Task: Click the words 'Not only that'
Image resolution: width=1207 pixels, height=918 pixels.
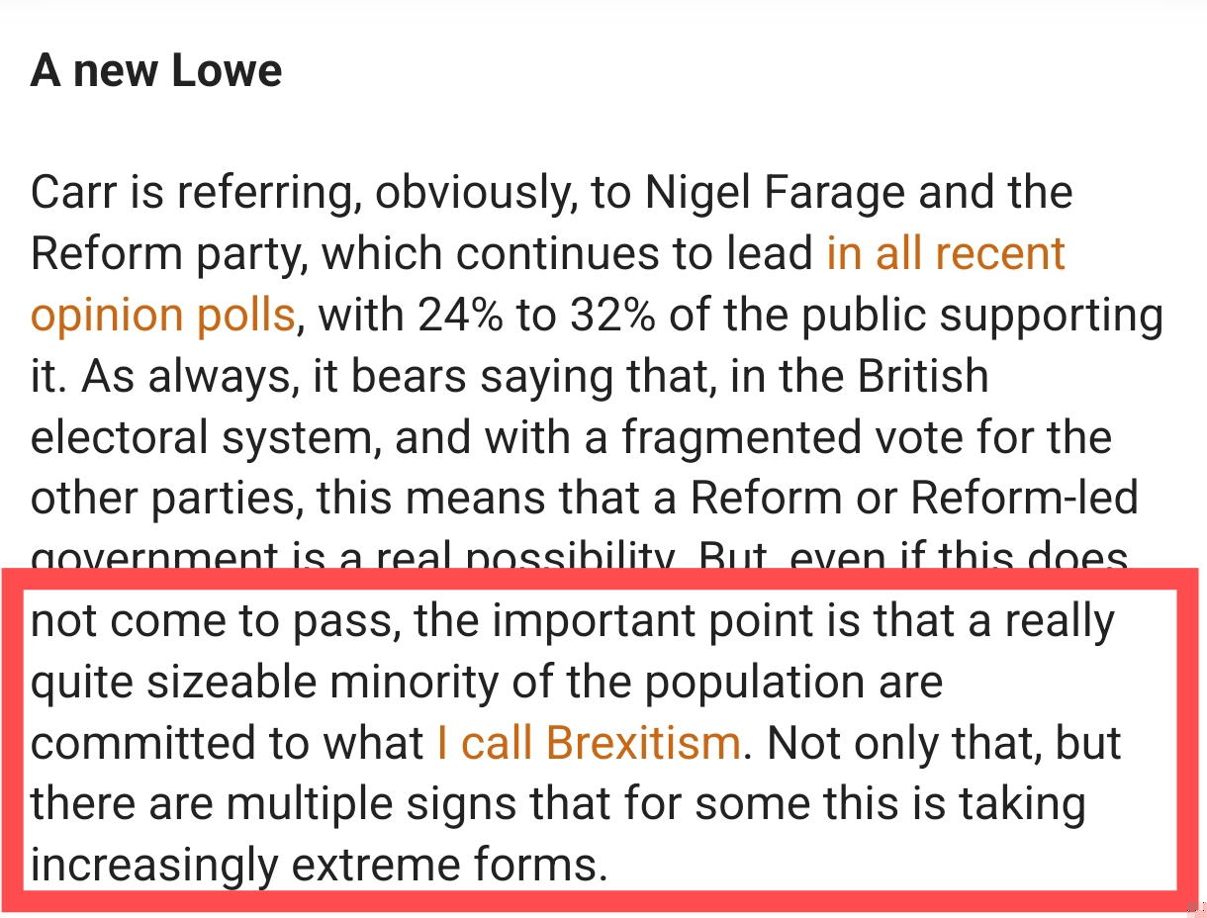Action: (x=895, y=743)
